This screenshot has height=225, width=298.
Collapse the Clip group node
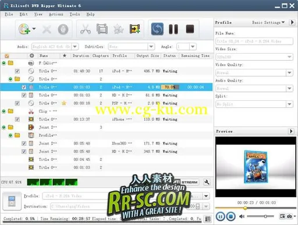[3, 111]
